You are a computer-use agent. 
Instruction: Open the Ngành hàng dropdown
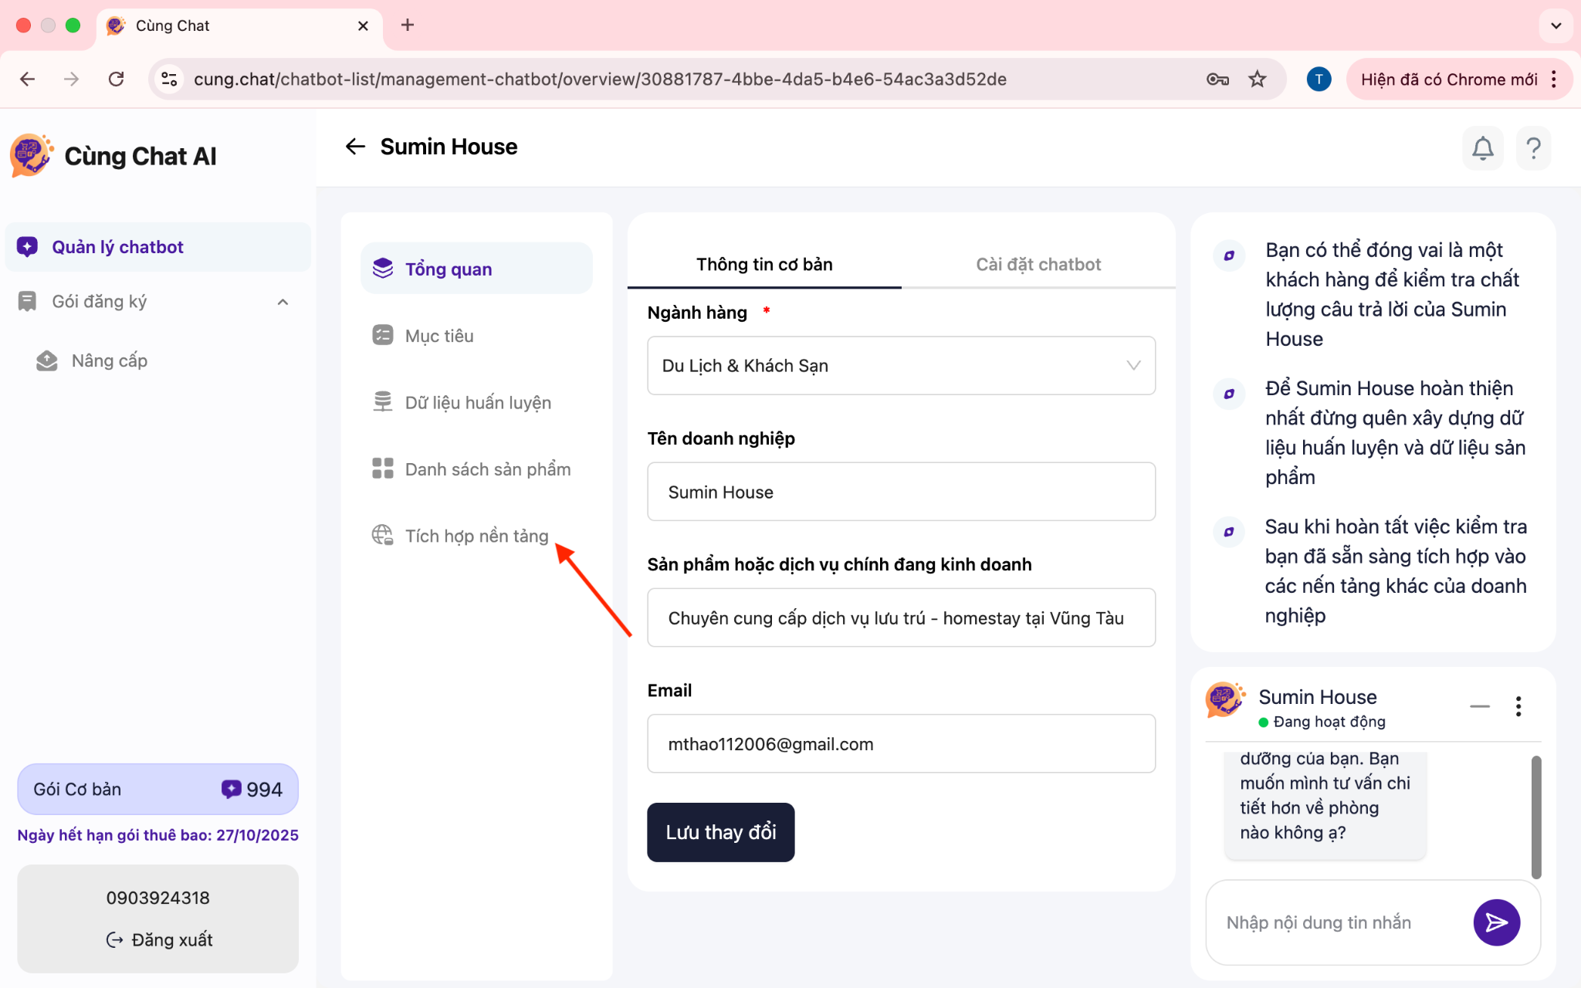[900, 366]
